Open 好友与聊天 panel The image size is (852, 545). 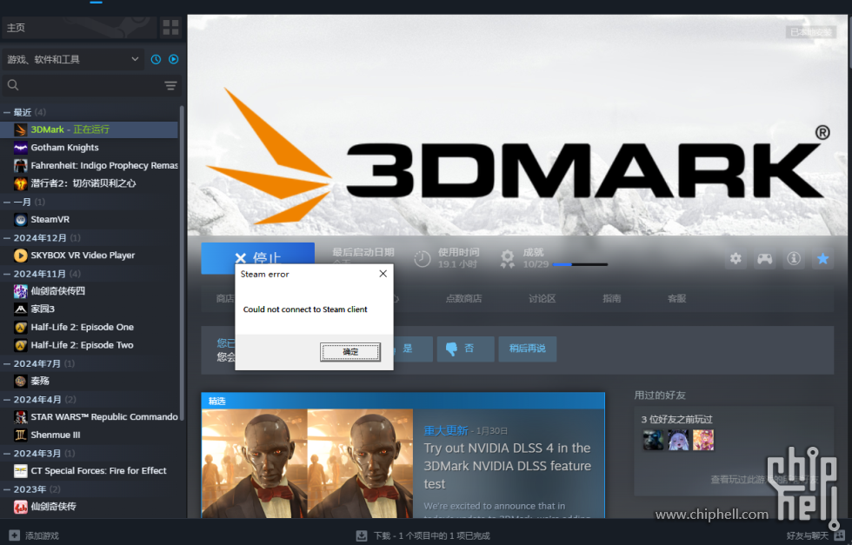(815, 535)
